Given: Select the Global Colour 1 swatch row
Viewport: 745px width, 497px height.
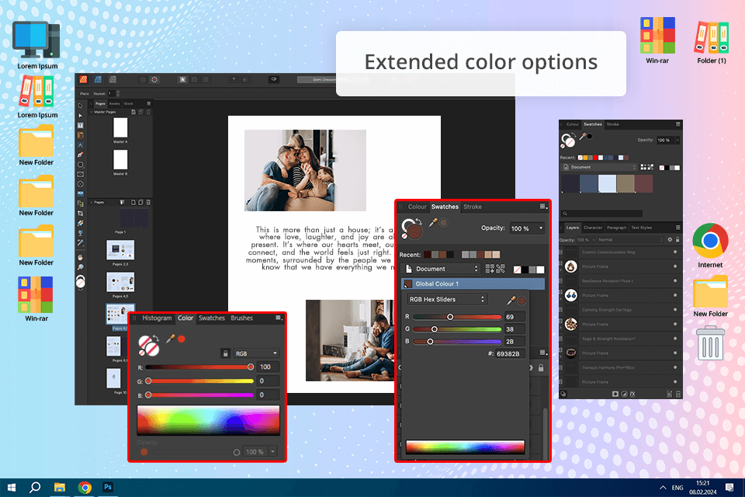Looking at the screenshot, I should [473, 283].
